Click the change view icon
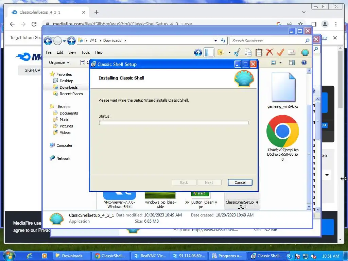The height and width of the screenshot is (261, 348). click(274, 63)
